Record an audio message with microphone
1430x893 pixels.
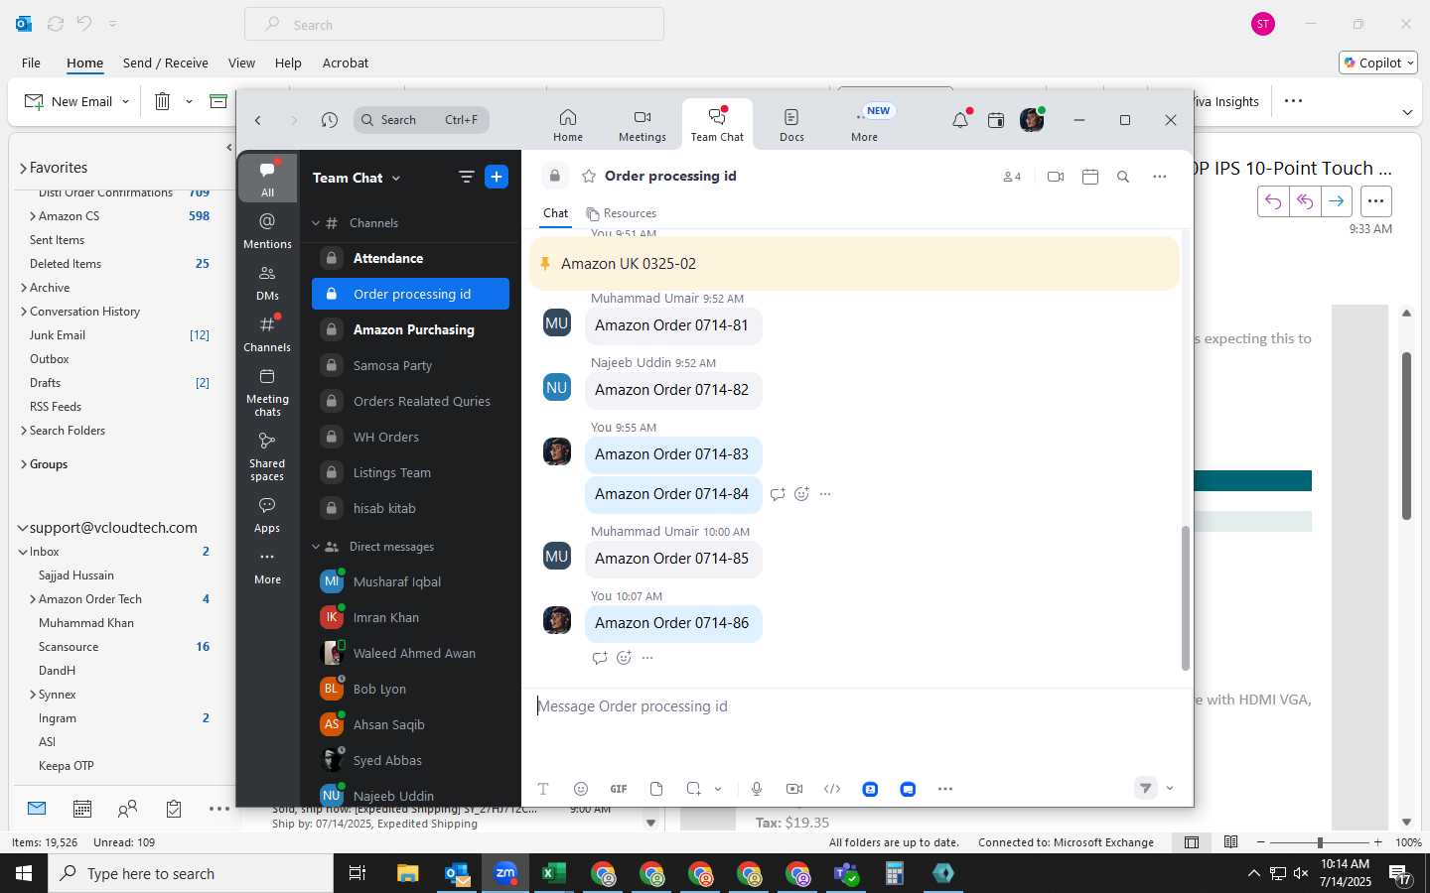(757, 789)
